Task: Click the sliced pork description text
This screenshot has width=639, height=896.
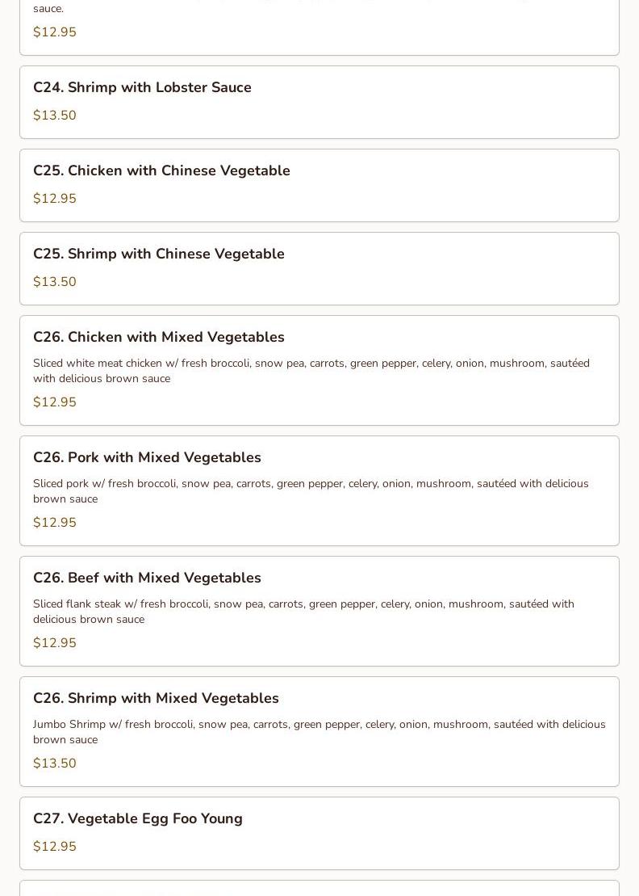Action: tap(311, 491)
